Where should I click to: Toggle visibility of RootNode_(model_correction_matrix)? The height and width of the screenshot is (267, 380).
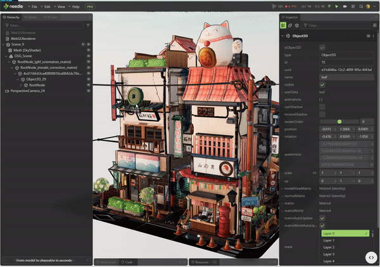click(x=89, y=68)
